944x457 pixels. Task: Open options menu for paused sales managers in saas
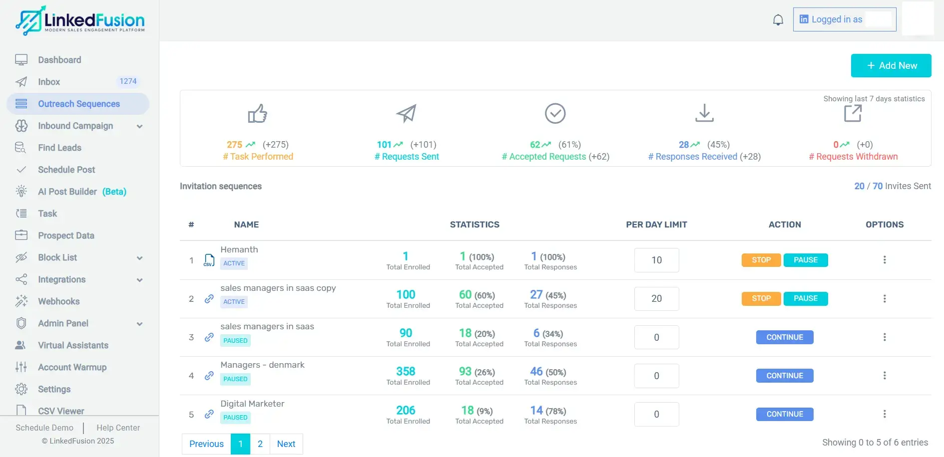[885, 337]
